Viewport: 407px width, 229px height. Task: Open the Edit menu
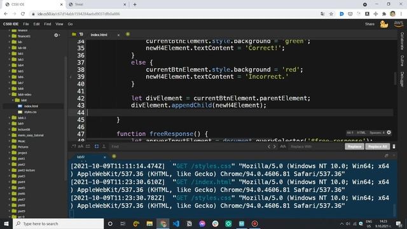tap(36, 24)
